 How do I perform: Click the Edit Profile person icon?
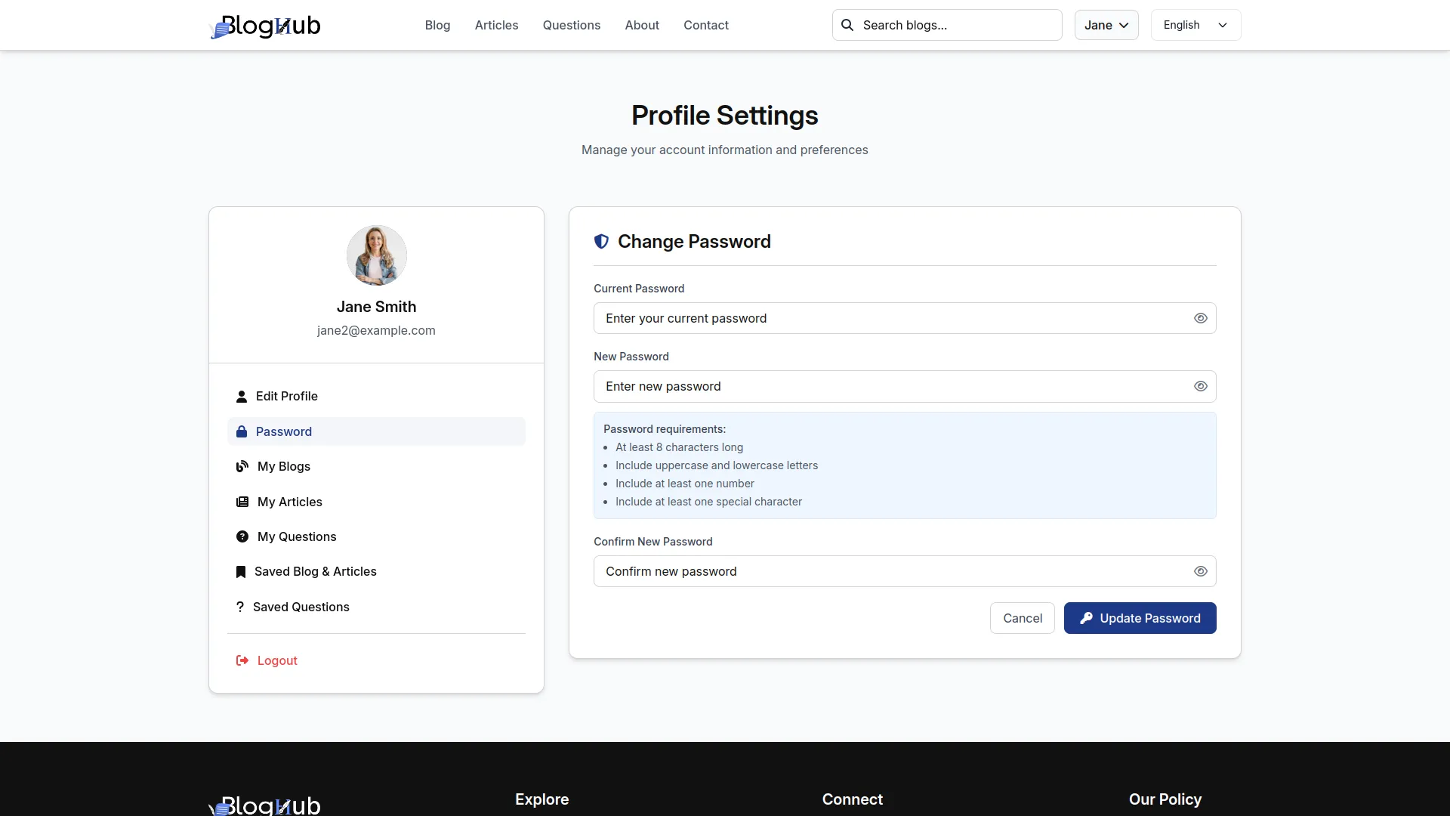[242, 397]
